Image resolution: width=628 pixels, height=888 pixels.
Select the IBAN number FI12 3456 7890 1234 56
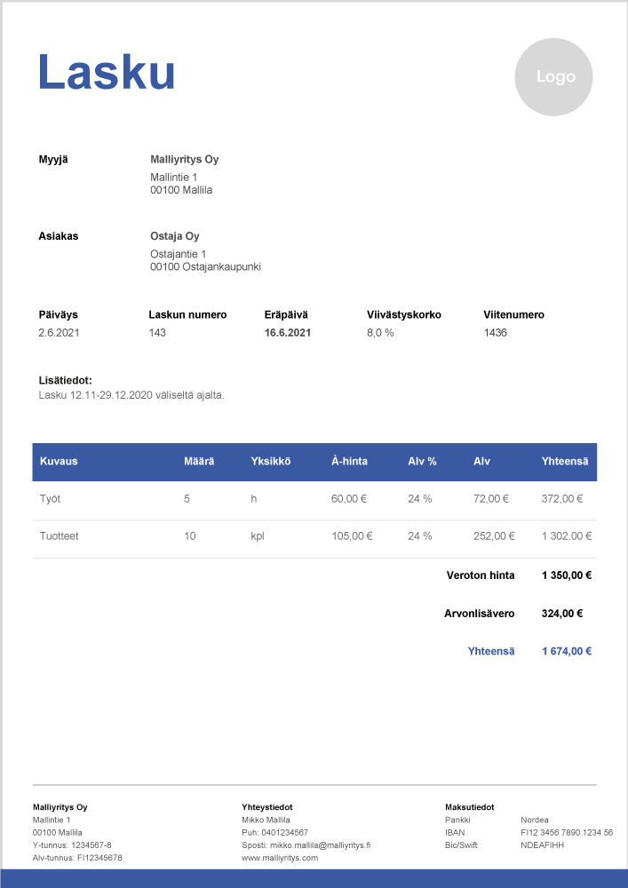pyautogui.click(x=566, y=833)
